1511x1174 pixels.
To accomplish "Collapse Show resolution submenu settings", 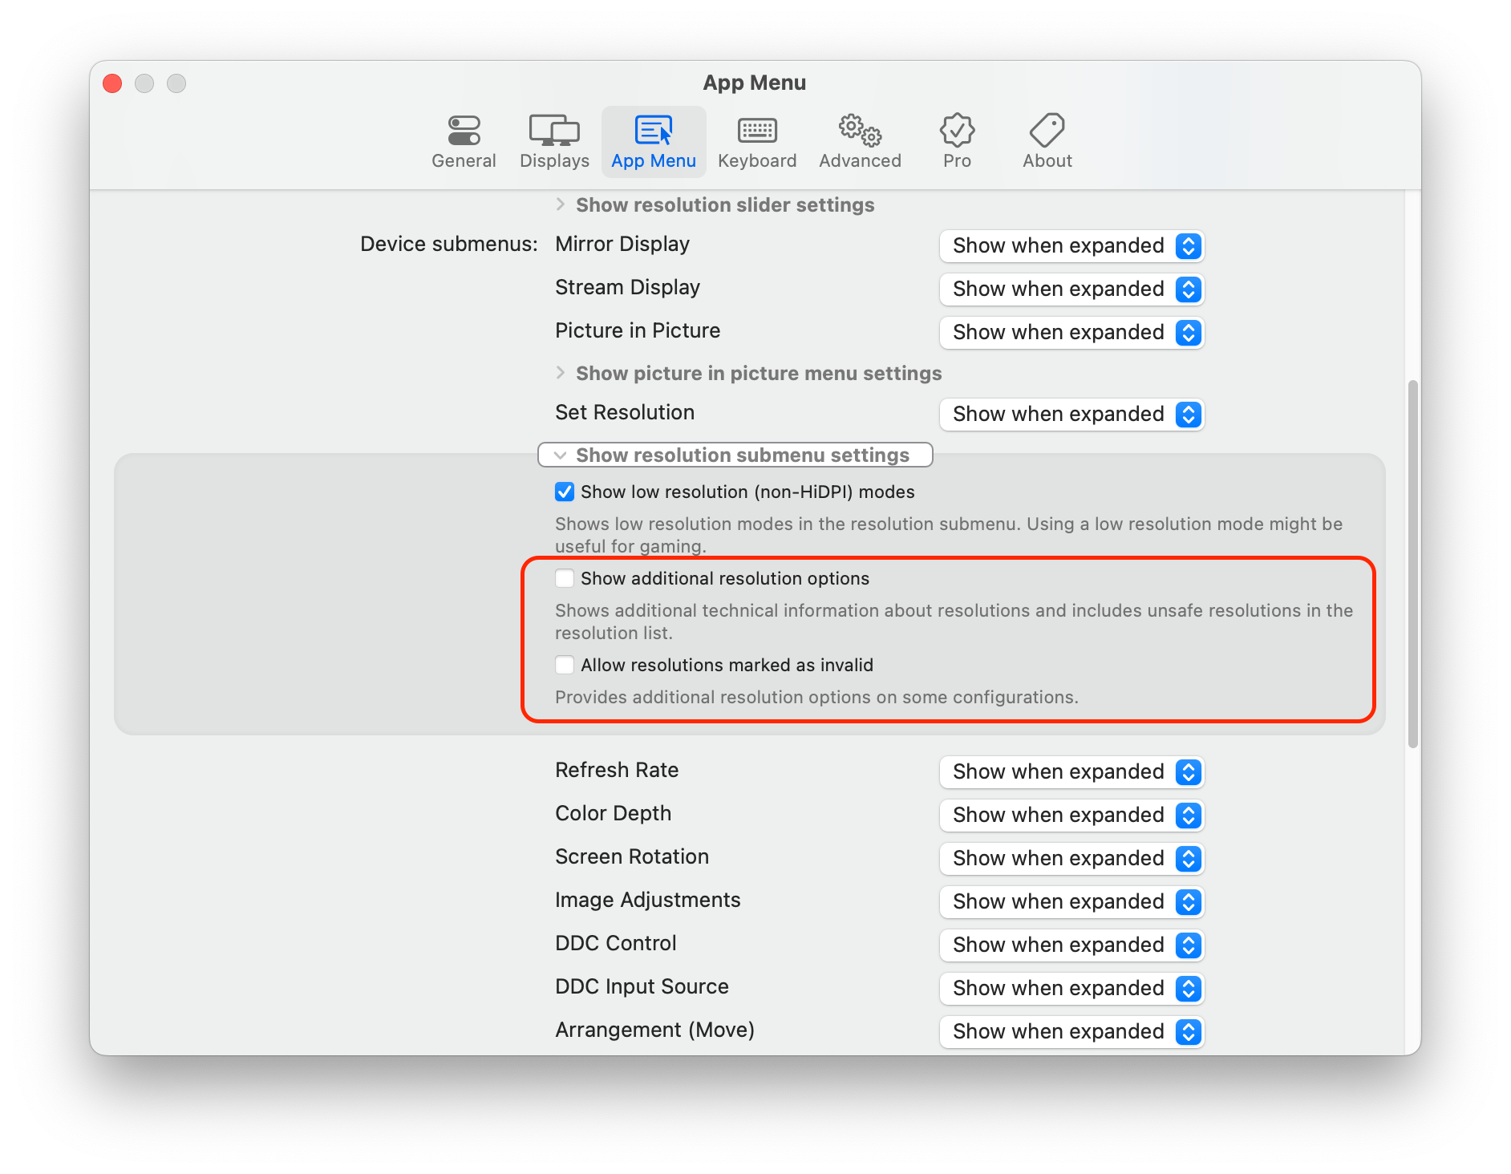I will (x=734, y=455).
